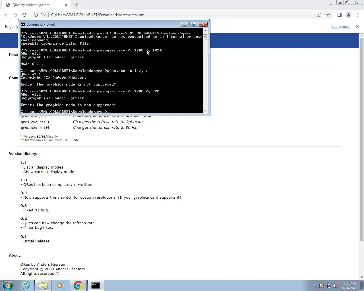
Task: Click the browser back arrow
Action: [6, 15]
